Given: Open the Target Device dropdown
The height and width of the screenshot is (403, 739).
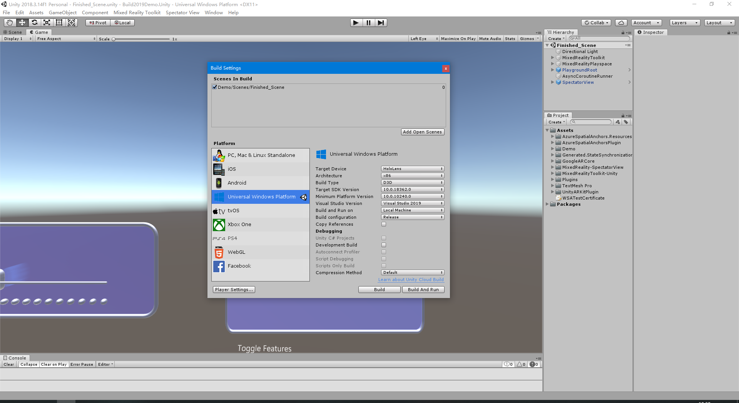Looking at the screenshot, I should [x=412, y=168].
